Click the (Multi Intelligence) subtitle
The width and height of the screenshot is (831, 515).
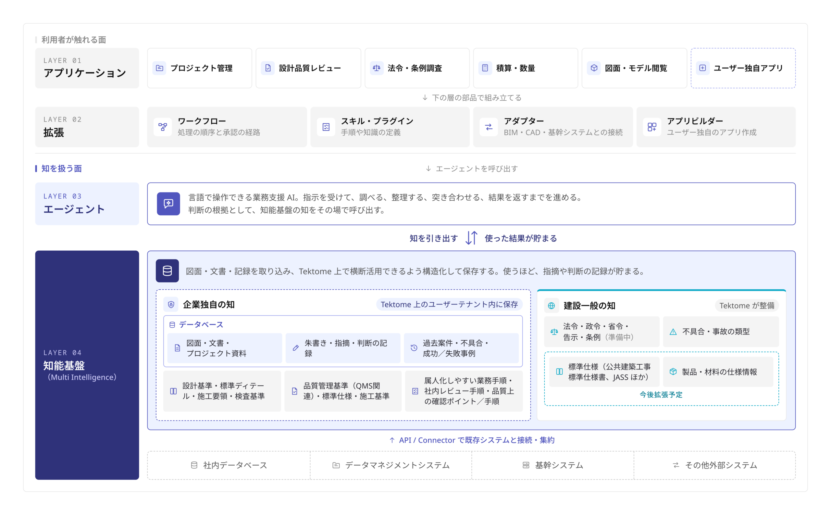pyautogui.click(x=82, y=377)
